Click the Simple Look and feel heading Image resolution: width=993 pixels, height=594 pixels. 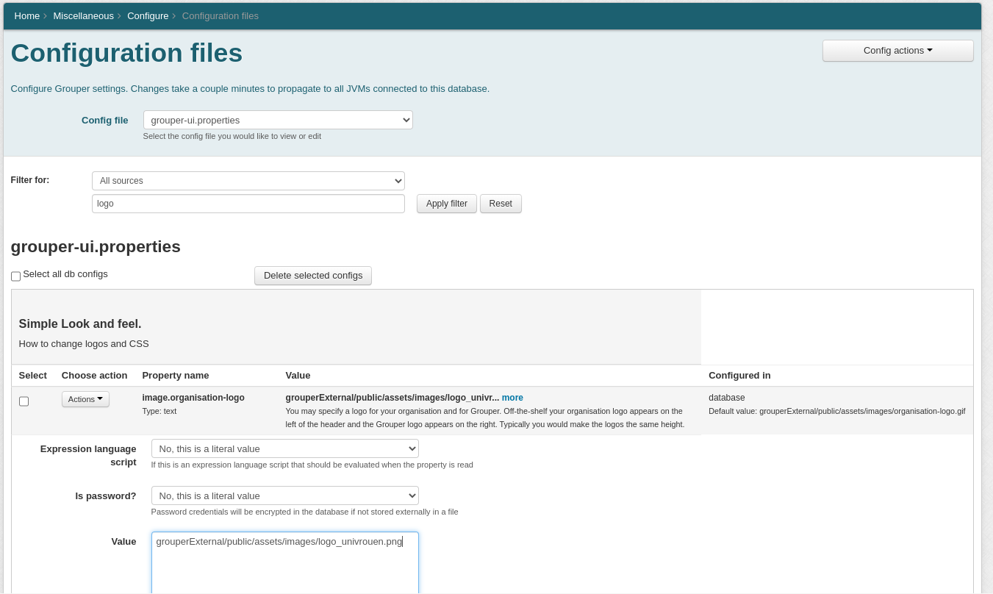click(80, 324)
